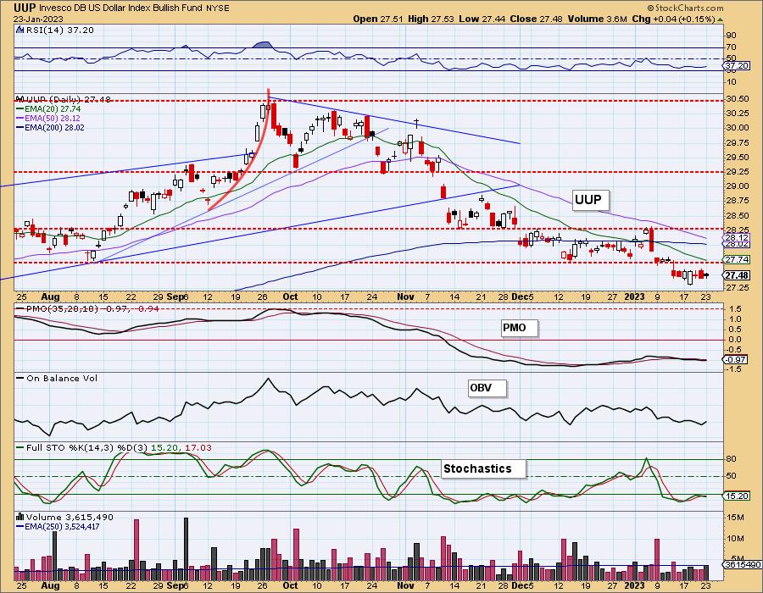Click the Stochastics annotation label box

click(x=482, y=468)
